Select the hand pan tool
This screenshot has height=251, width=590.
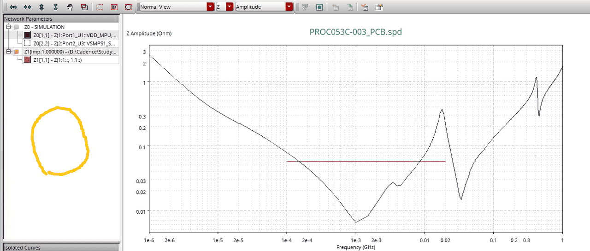pos(70,7)
